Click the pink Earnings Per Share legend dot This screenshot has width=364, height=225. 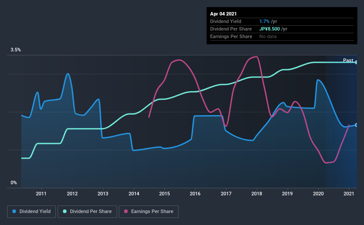click(126, 211)
